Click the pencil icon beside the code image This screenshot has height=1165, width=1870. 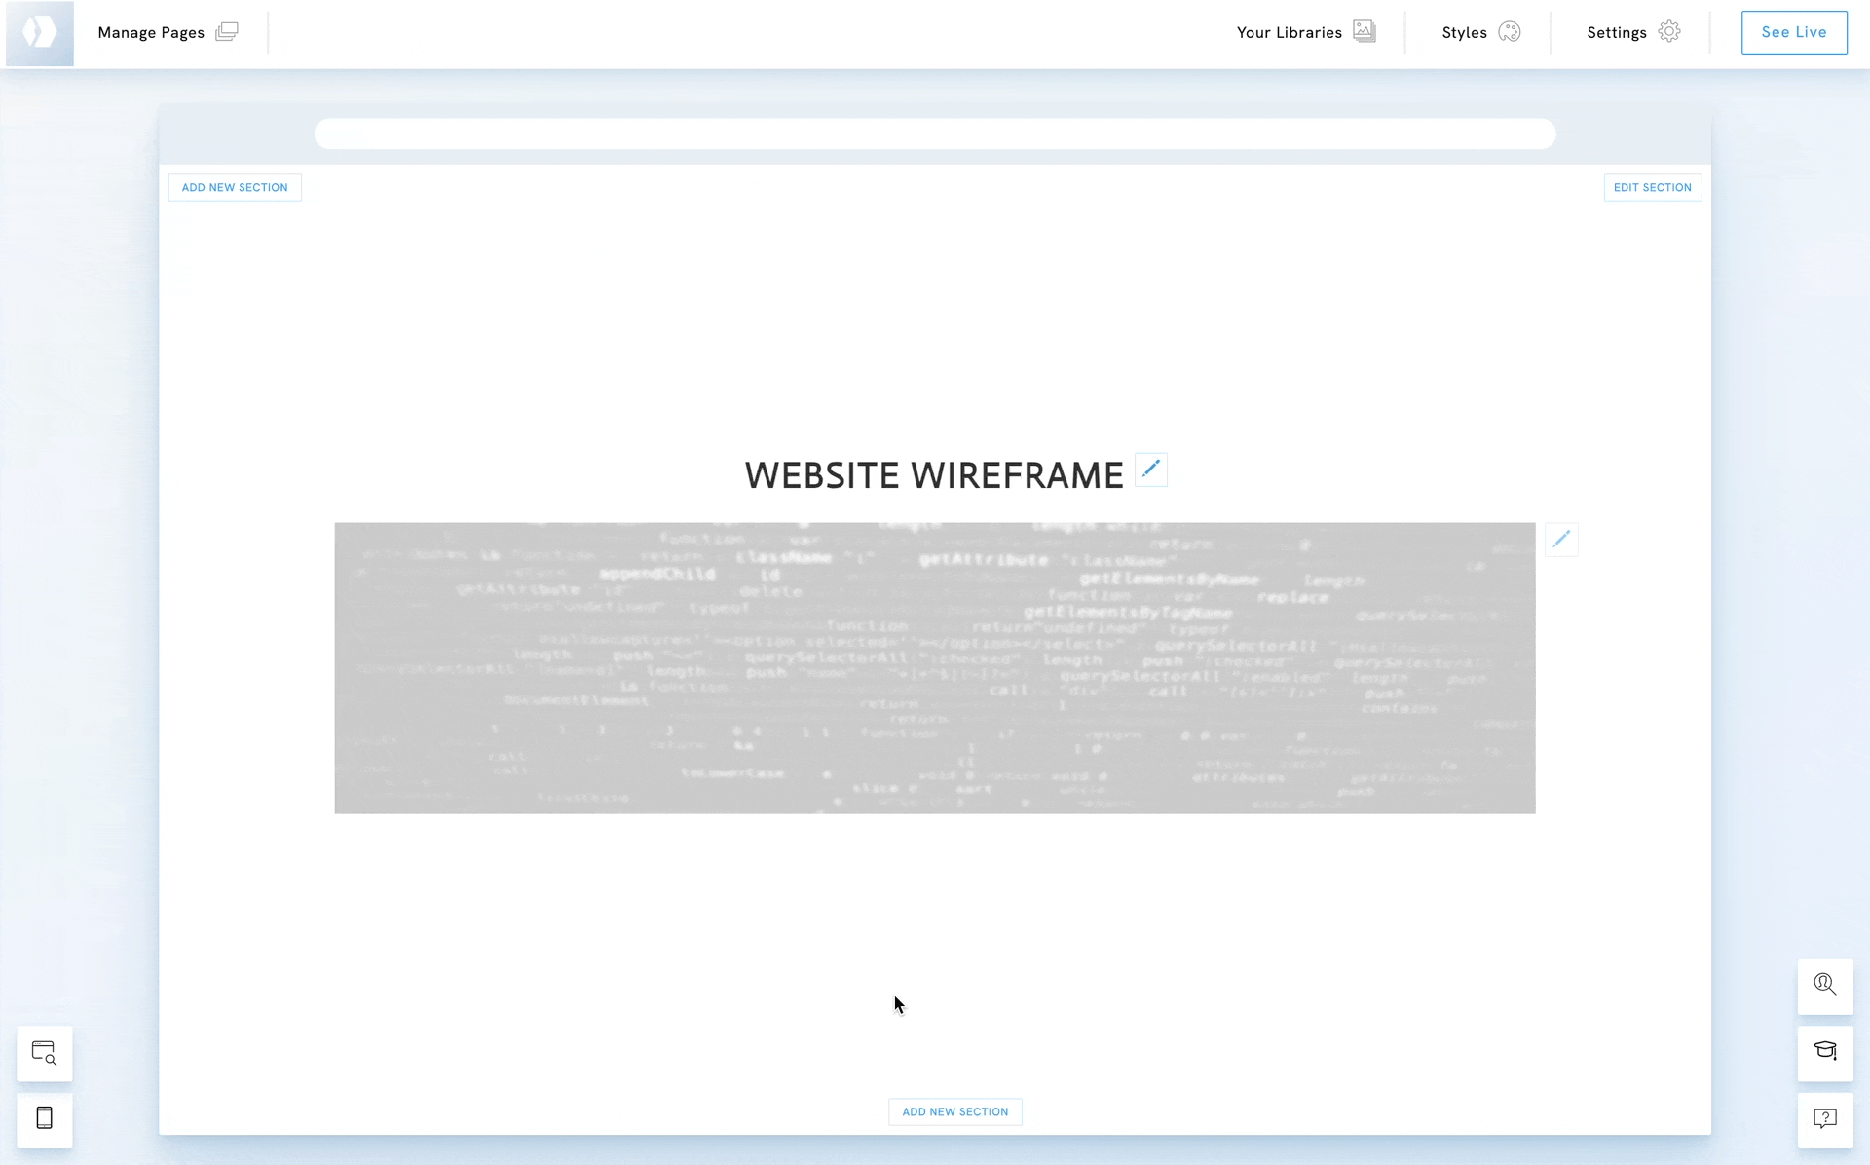pyautogui.click(x=1561, y=539)
